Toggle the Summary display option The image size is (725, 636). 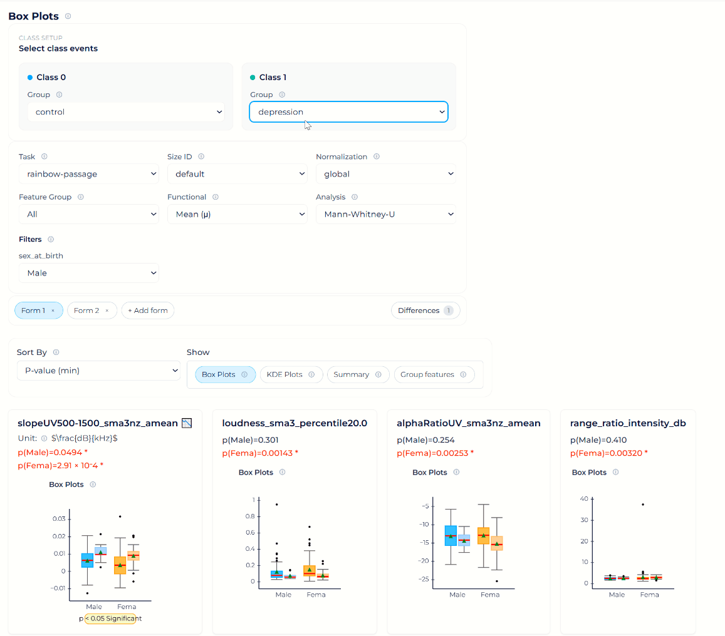(x=358, y=374)
